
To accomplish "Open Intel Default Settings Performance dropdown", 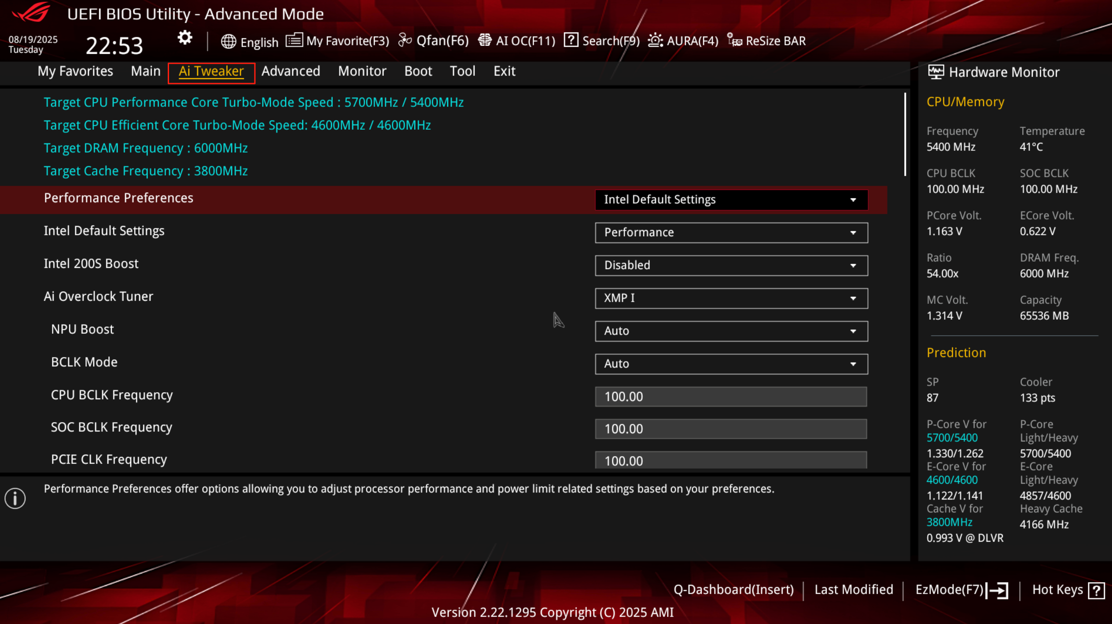I will 731,233.
